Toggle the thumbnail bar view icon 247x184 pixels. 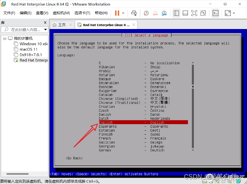click(185, 13)
